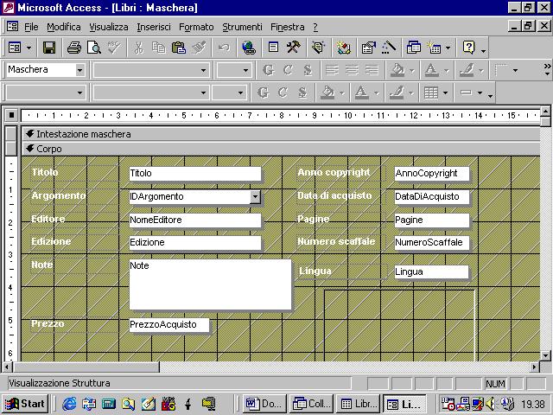This screenshot has width=553, height=415.
Task: Select the NomeEditore text box
Action: (195, 220)
